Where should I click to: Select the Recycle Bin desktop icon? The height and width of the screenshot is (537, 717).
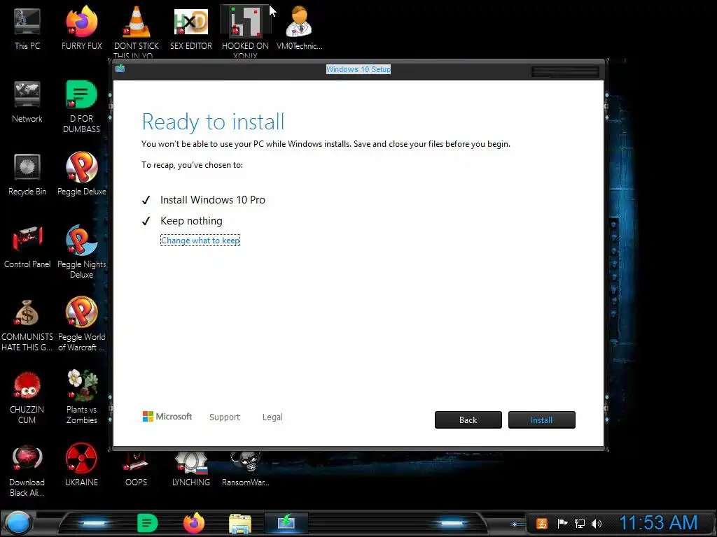click(27, 174)
